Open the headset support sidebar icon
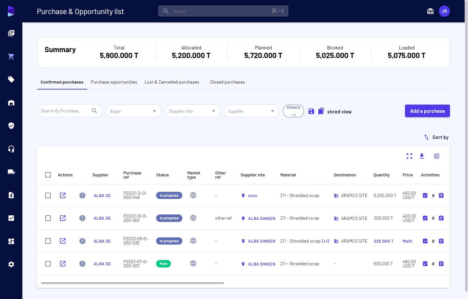This screenshot has width=468, height=299. point(11,149)
